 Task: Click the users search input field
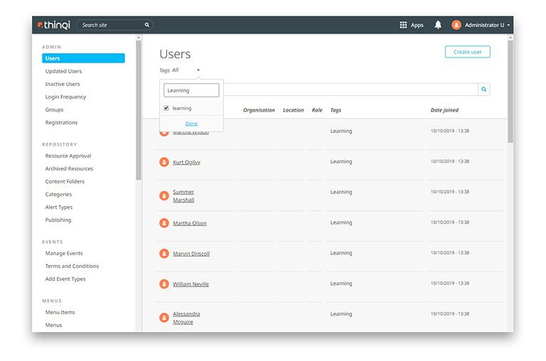click(350, 90)
